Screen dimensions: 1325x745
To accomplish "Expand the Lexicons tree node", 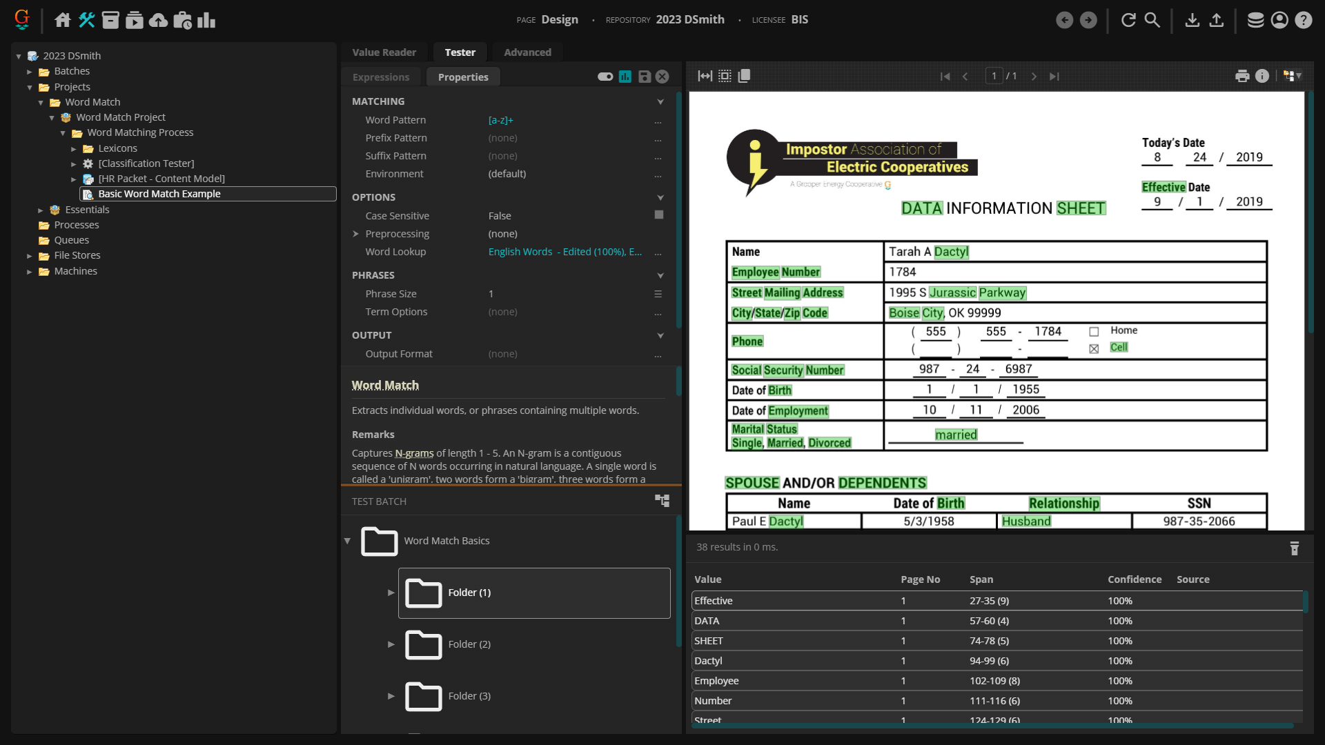I will coord(74,148).
